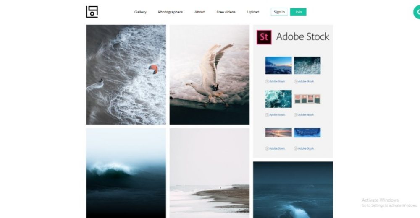Open Free videos in navigation
Image resolution: width=420 pixels, height=218 pixels.
point(226,12)
